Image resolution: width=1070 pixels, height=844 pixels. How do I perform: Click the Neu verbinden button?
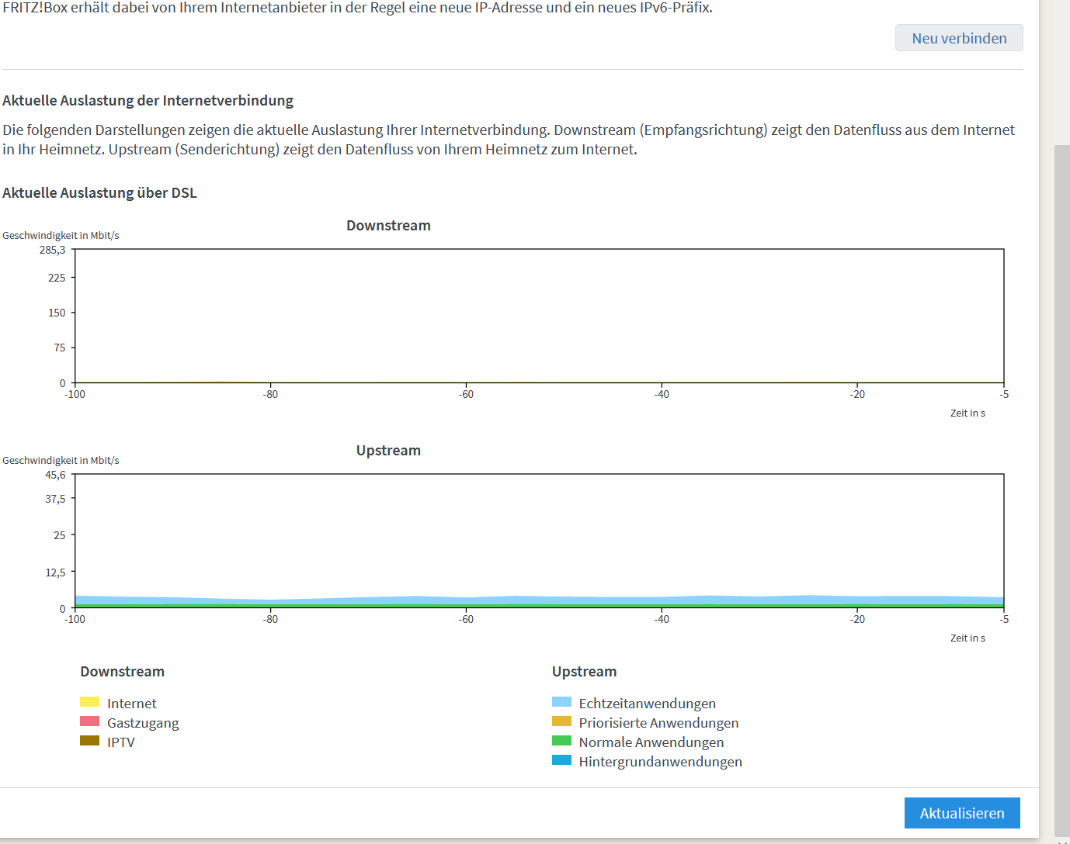(959, 38)
